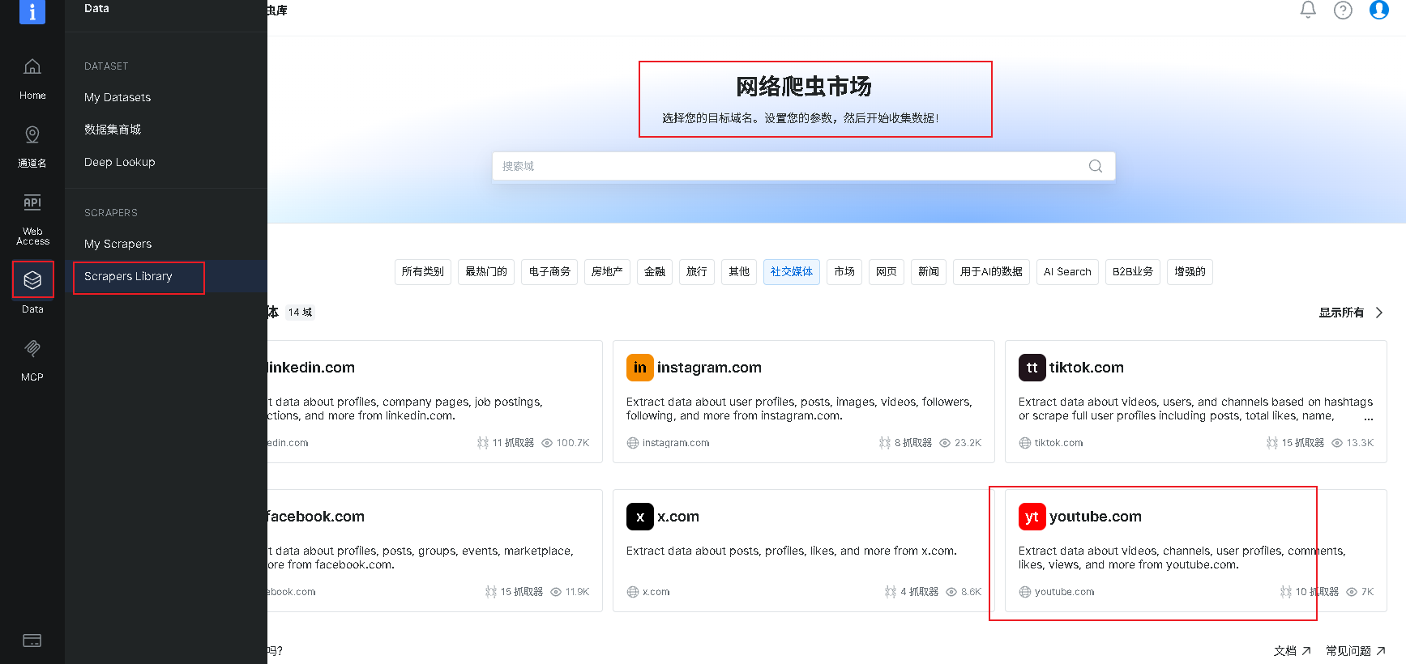The height and width of the screenshot is (664, 1406).
Task: Open the notifications bell icon
Action: coord(1308,10)
